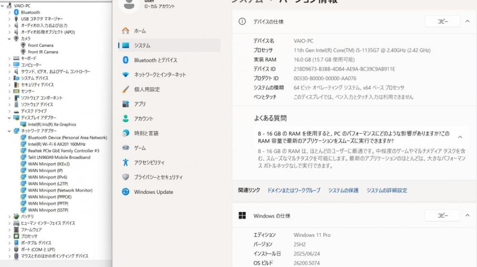
Task: Click the アクセシビリティ figure icon
Action: 125,162
